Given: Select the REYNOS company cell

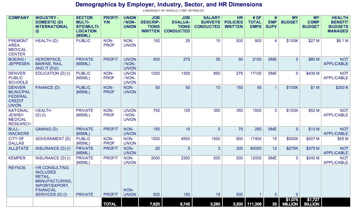Looking at the screenshot, I should click(x=20, y=181).
